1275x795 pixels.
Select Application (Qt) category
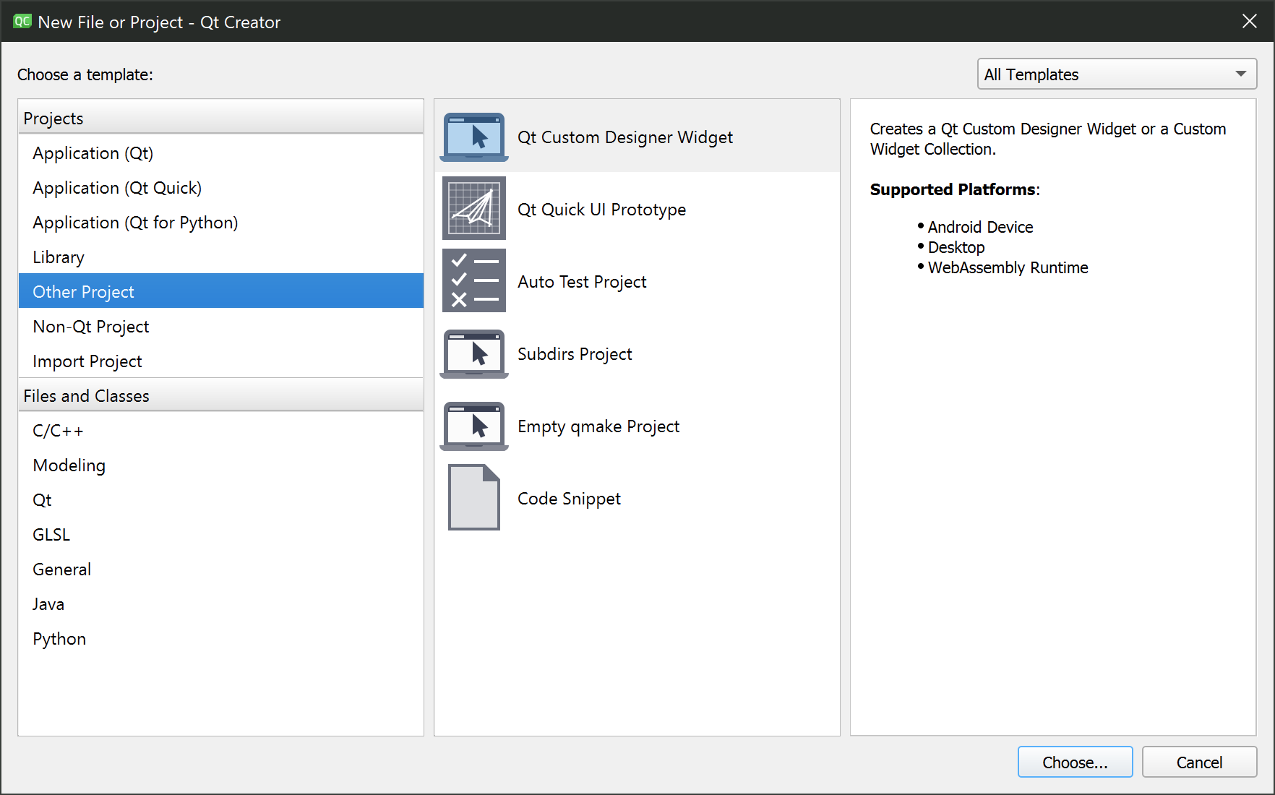coord(93,153)
